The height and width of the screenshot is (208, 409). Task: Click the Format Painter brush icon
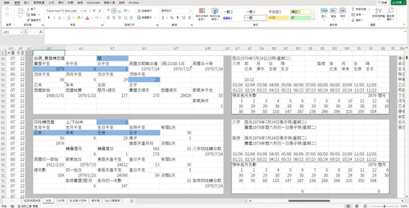(x=28, y=20)
